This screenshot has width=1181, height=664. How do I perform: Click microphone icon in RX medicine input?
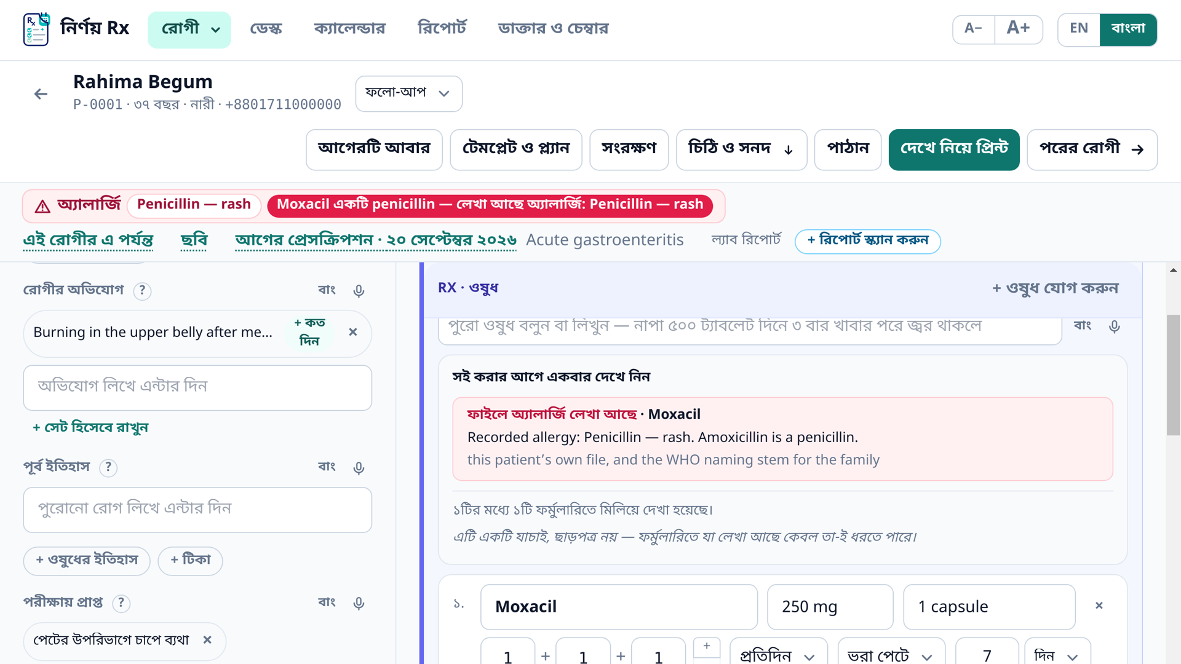(1114, 326)
